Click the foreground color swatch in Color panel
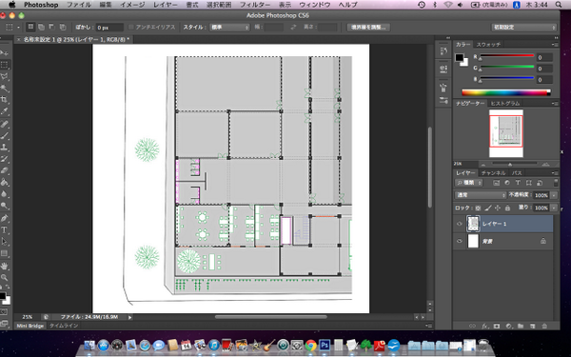The width and height of the screenshot is (571, 357). coord(460,57)
